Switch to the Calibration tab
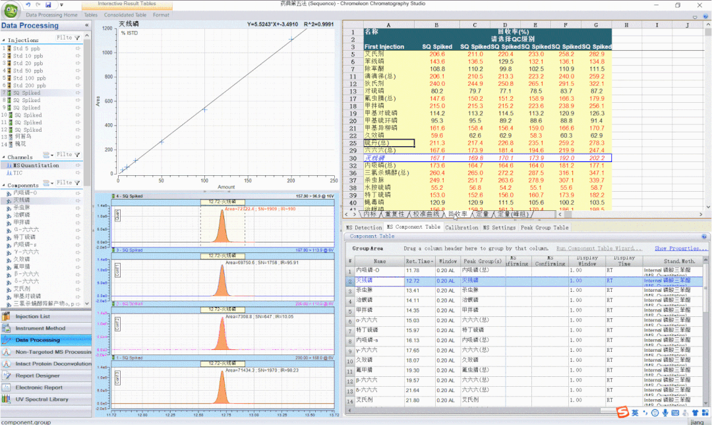 (461, 227)
